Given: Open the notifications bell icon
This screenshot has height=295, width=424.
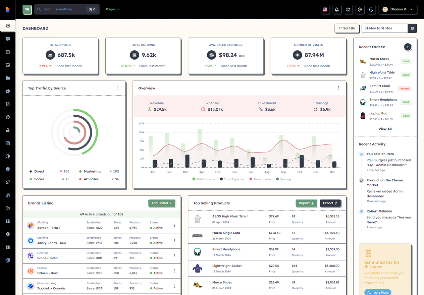Looking at the screenshot, I should point(337,9).
